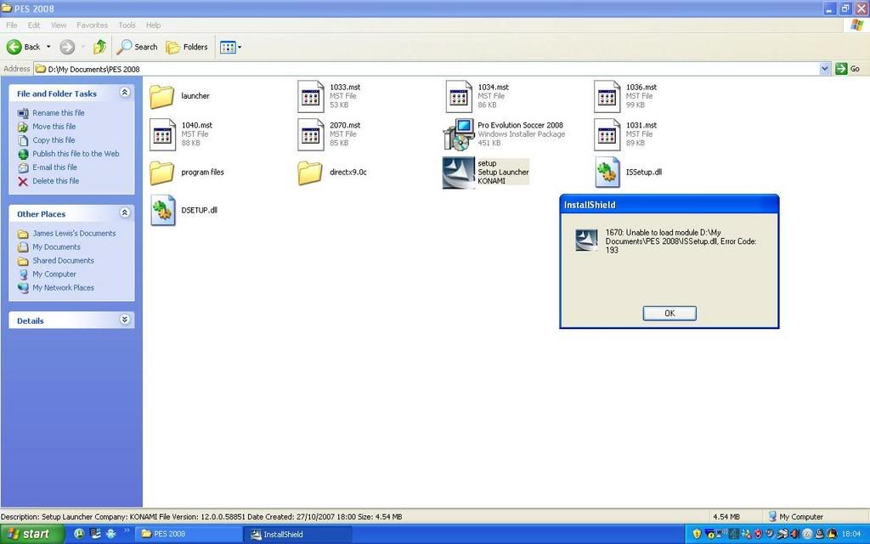Viewport: 870px width, 544px height.
Task: Go to My Computer
Action: (54, 275)
